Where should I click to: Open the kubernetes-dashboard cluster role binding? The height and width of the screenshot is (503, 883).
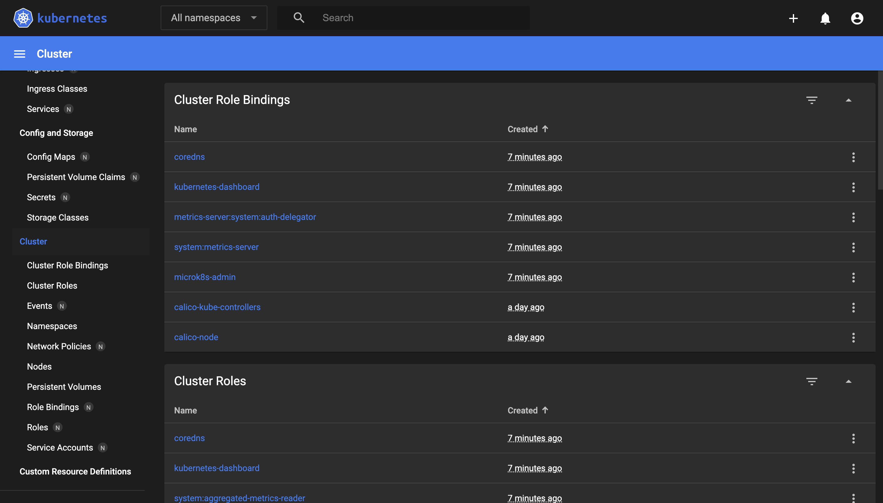tap(216, 187)
